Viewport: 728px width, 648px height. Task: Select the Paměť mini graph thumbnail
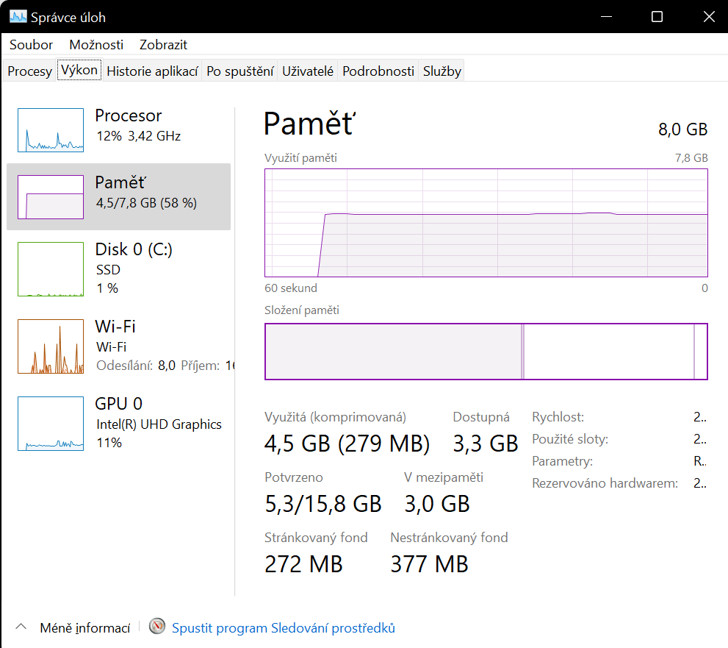click(x=50, y=197)
